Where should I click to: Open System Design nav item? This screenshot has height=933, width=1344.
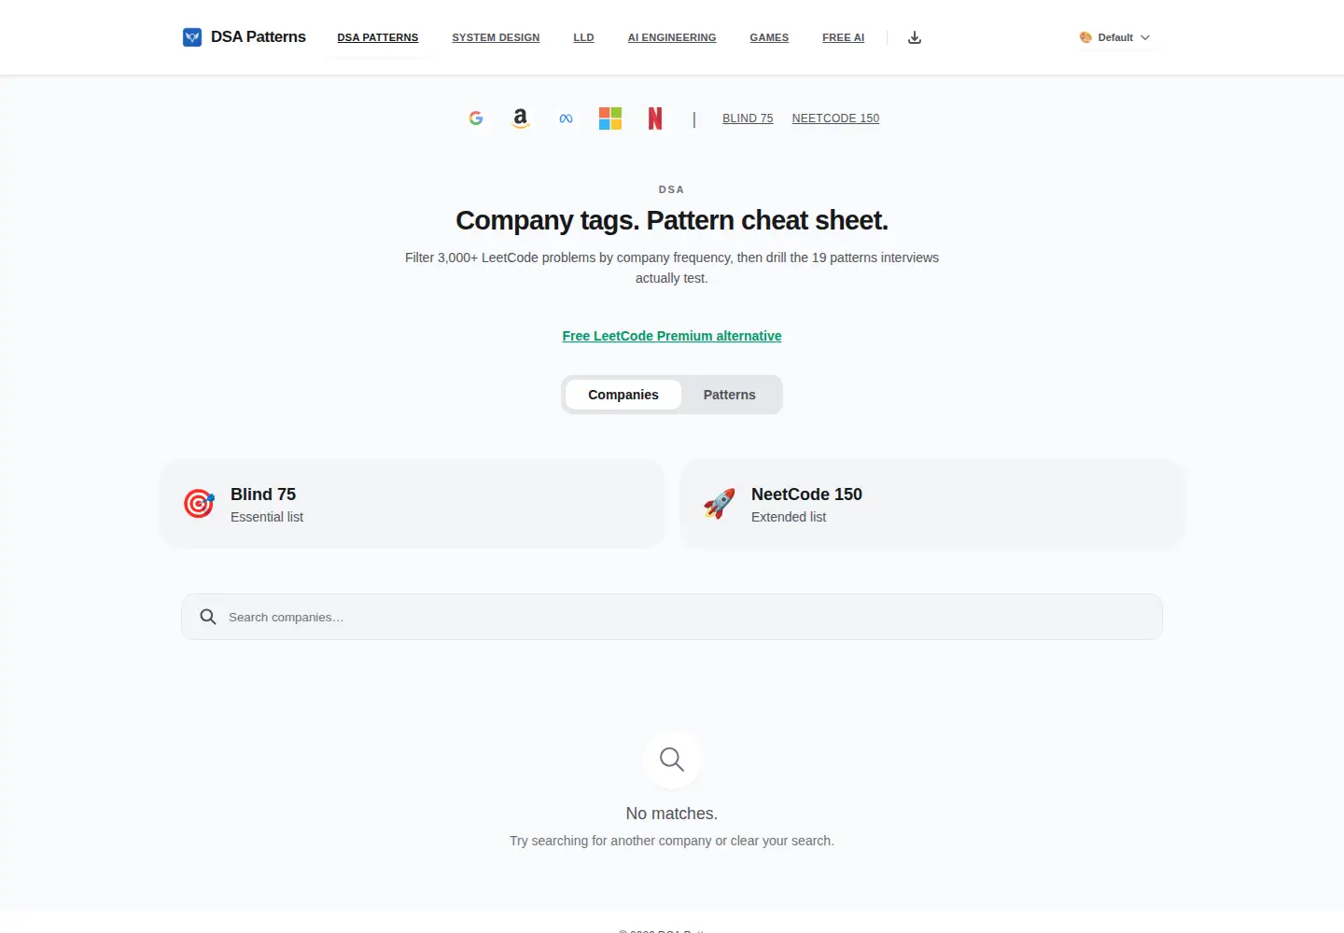(496, 37)
